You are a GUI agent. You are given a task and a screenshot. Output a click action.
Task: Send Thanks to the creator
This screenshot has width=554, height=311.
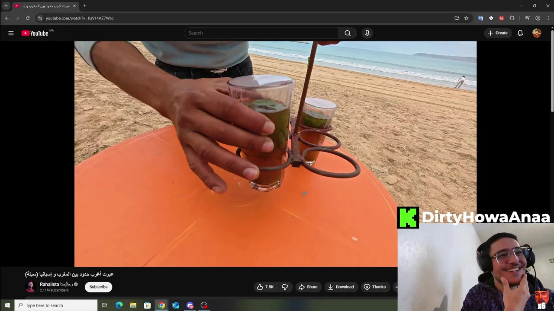coord(375,287)
